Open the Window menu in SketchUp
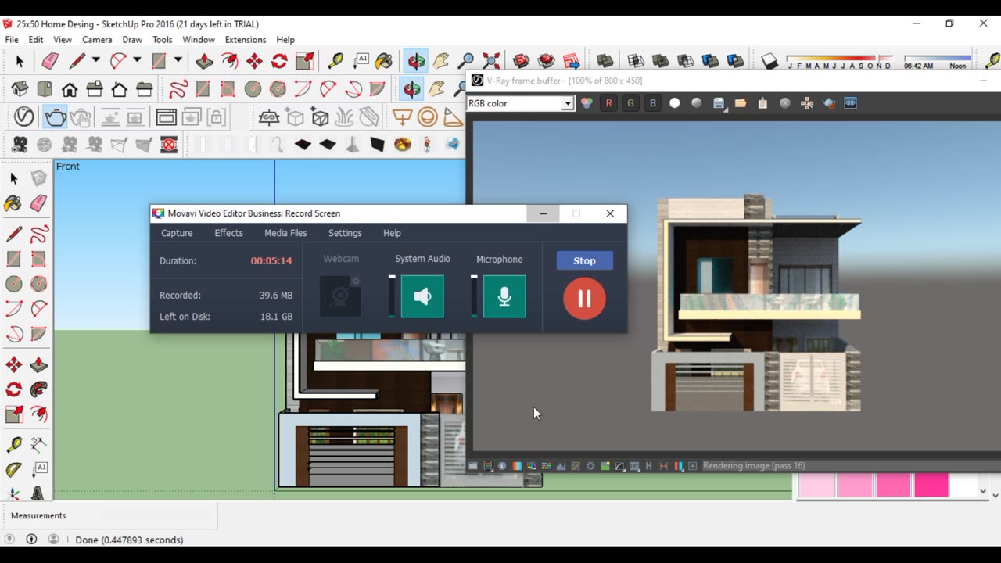The height and width of the screenshot is (563, 1001). click(199, 40)
